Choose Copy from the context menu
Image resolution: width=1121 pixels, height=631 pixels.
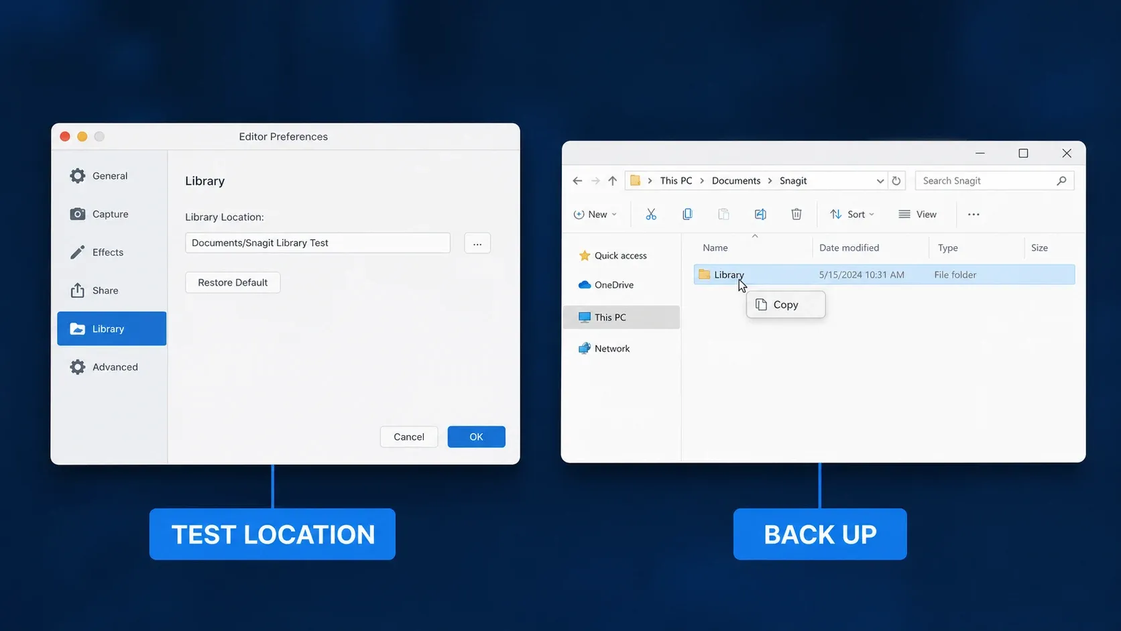(786, 304)
